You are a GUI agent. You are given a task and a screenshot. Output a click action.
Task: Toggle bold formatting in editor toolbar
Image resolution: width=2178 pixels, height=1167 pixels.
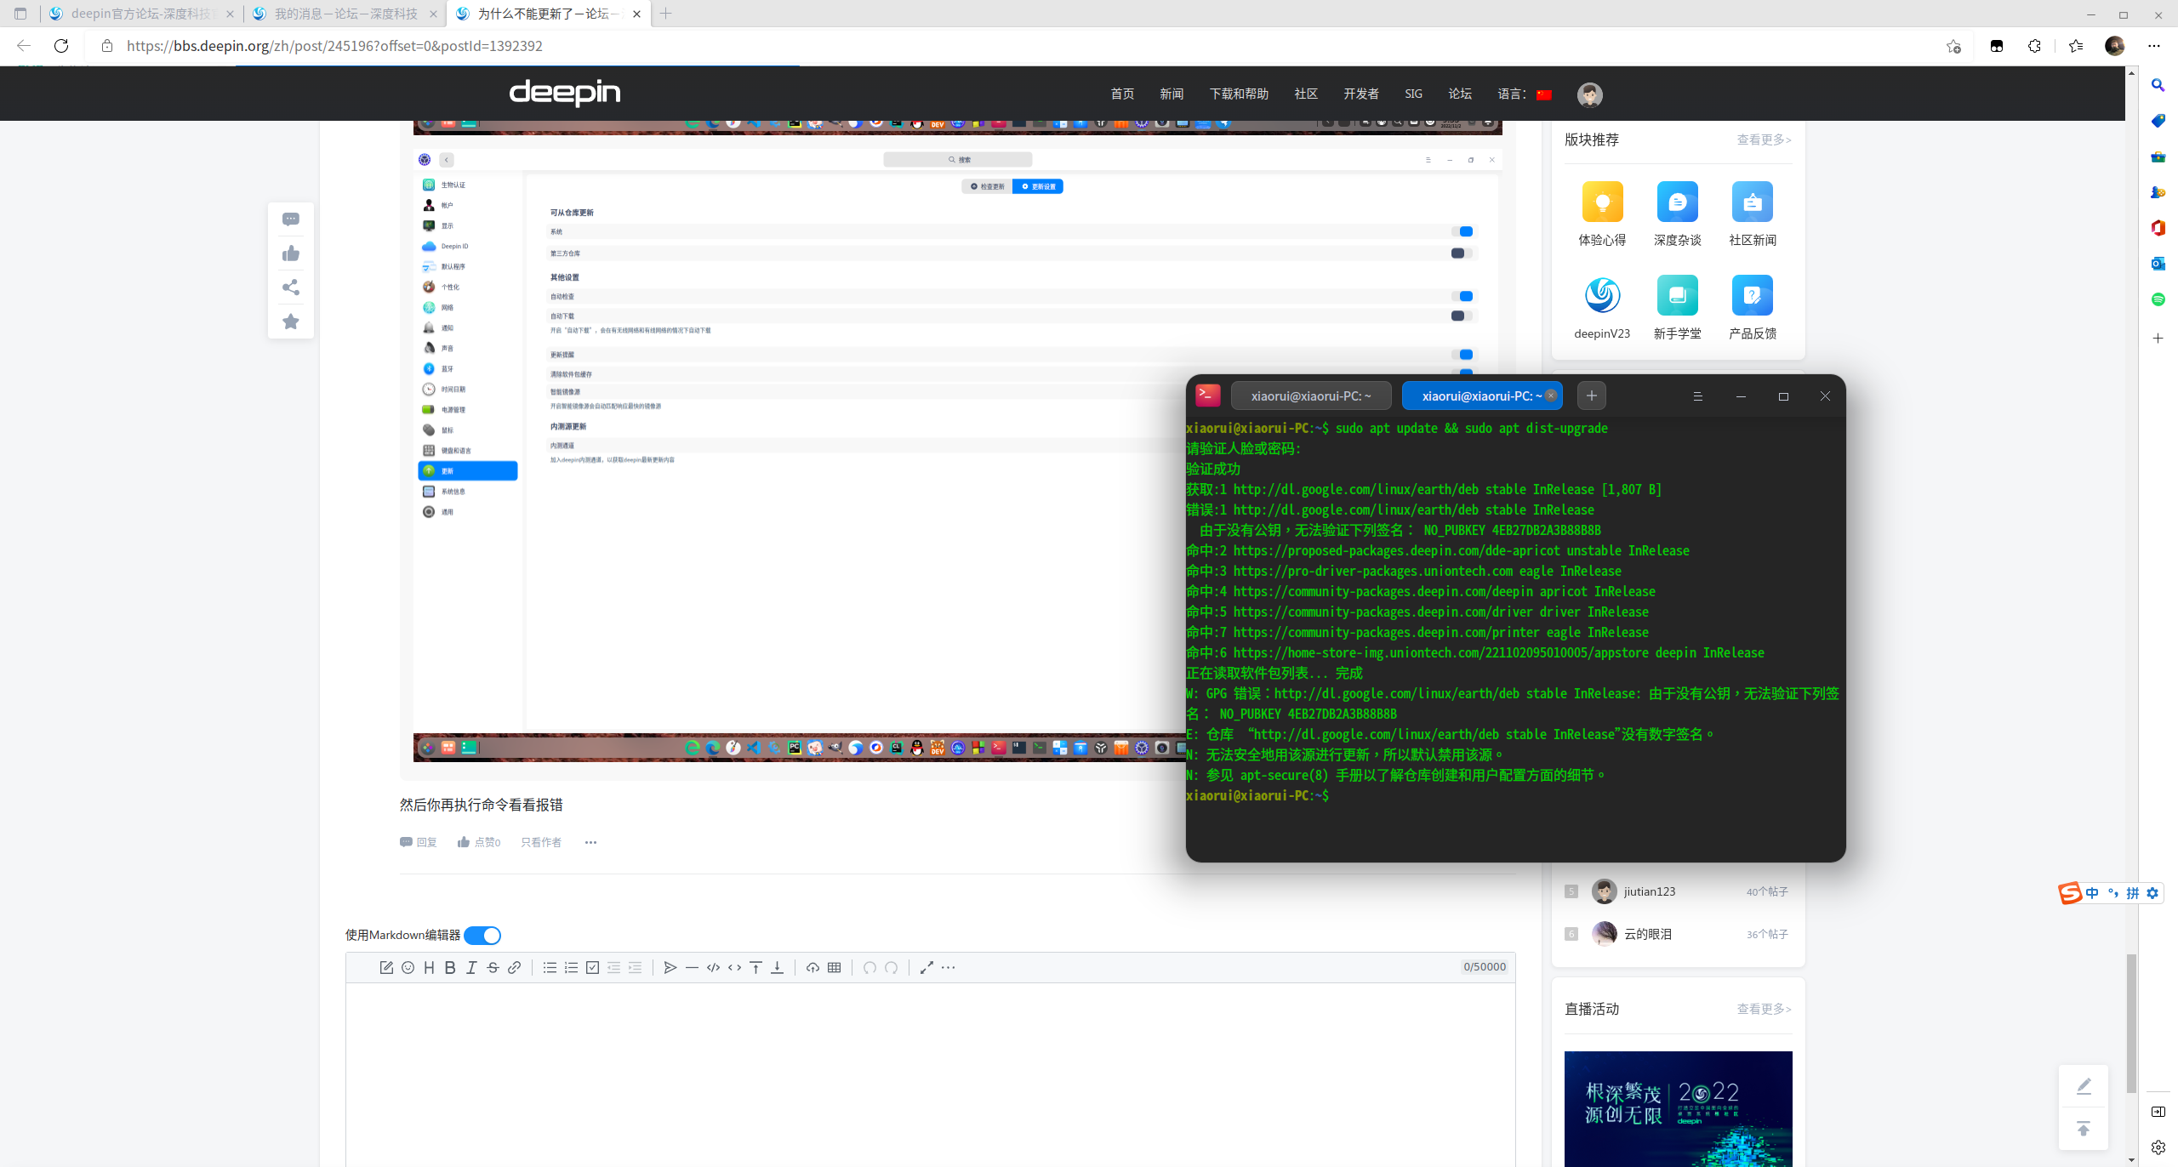(x=450, y=967)
